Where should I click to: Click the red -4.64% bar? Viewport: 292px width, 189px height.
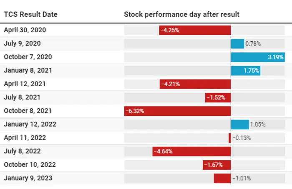point(191,151)
